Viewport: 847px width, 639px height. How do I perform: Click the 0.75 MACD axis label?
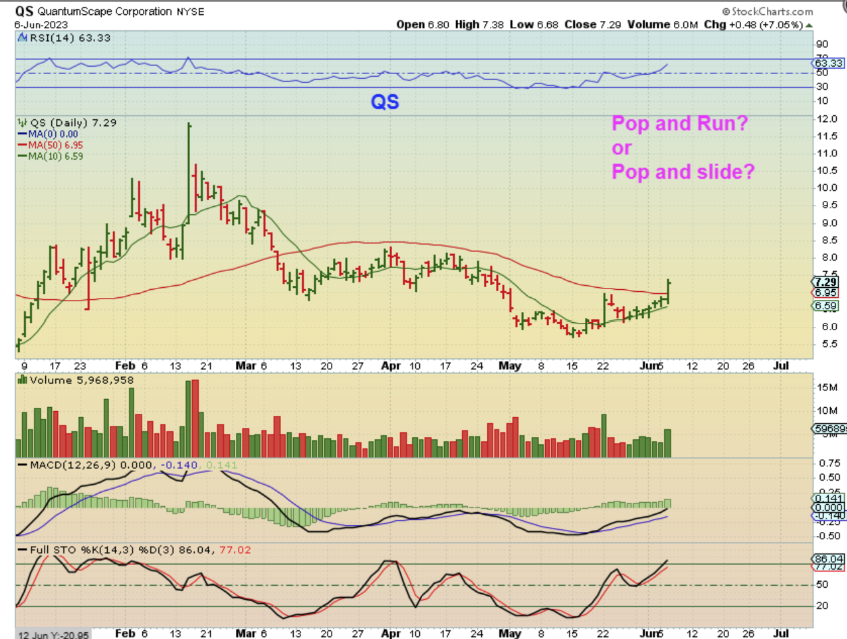[829, 463]
